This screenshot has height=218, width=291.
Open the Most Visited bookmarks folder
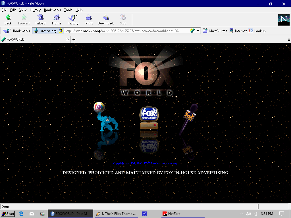(x=215, y=31)
